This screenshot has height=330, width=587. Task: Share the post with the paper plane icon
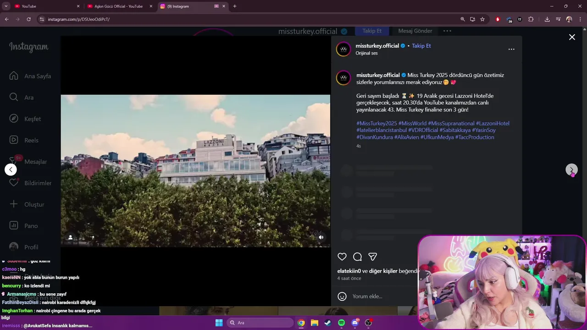pyautogui.click(x=373, y=257)
